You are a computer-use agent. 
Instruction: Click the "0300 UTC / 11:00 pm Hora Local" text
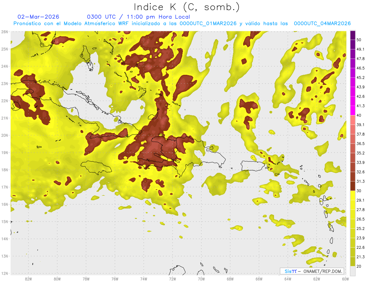click(139, 17)
